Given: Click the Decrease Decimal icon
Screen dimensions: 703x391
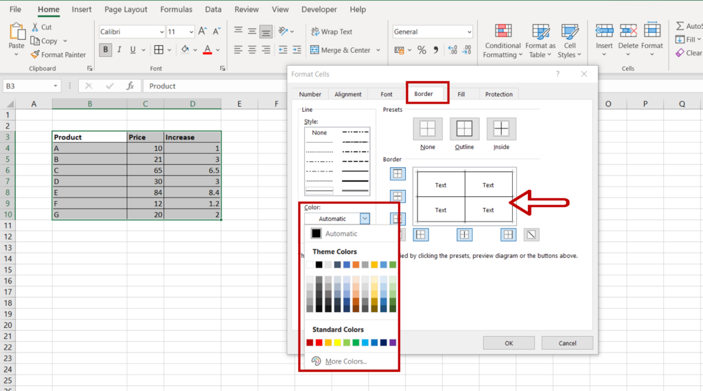Looking at the screenshot, I should tap(467, 50).
